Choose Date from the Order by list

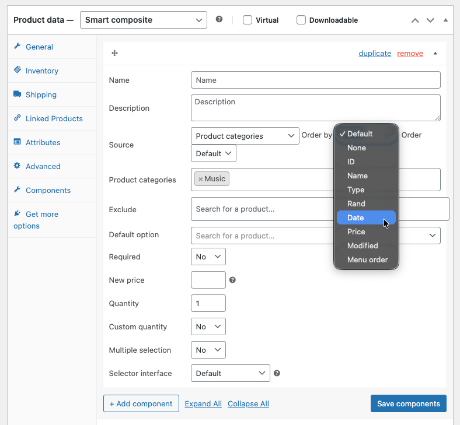356,217
